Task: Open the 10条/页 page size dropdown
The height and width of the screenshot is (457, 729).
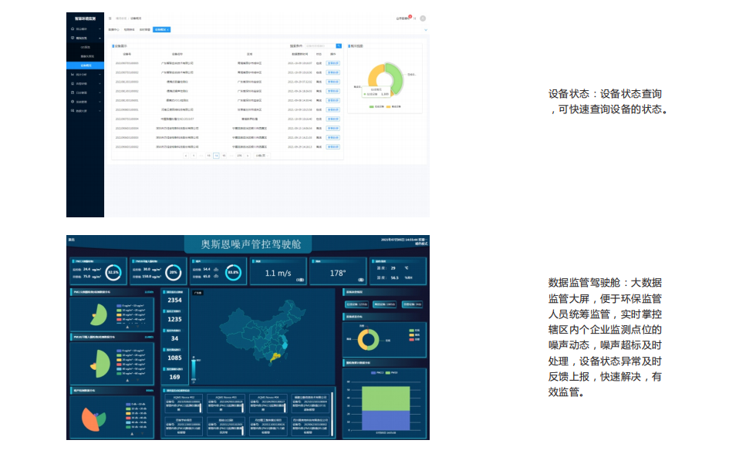Action: tap(262, 156)
